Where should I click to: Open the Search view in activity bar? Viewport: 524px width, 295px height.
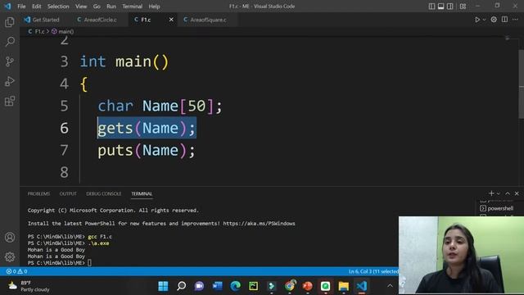click(10, 42)
